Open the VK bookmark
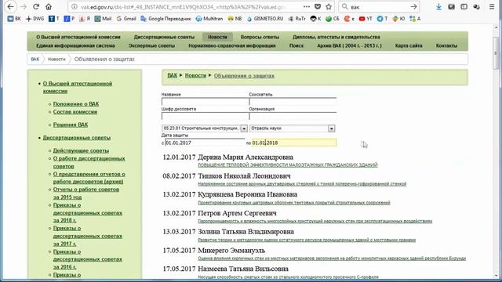 click(x=14, y=19)
